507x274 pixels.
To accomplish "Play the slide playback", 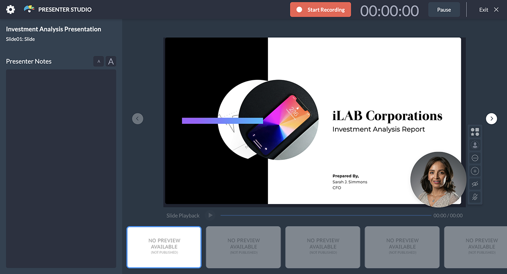I will click(x=210, y=215).
